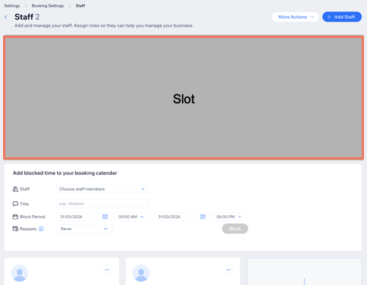The height and width of the screenshot is (285, 367).
Task: Open the calendar icon in end date field
Action: pyautogui.click(x=203, y=217)
